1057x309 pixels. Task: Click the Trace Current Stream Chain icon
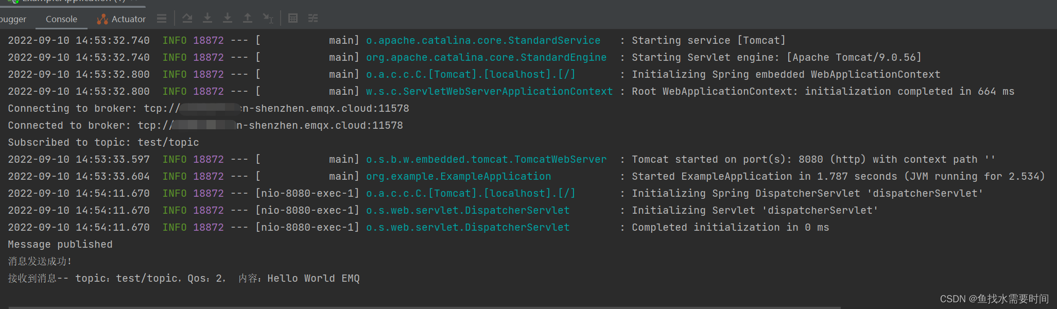click(x=313, y=19)
